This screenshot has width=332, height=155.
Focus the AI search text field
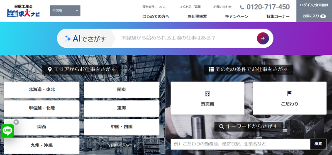pyautogui.click(x=186, y=38)
